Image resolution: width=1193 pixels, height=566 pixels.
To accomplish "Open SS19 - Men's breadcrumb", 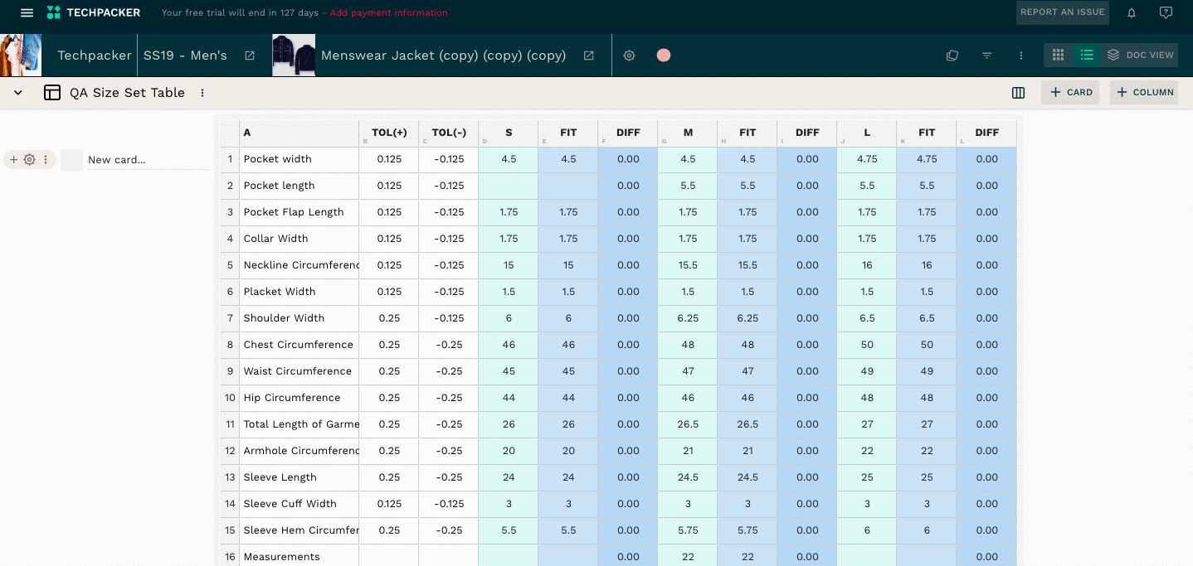I will coord(185,56).
